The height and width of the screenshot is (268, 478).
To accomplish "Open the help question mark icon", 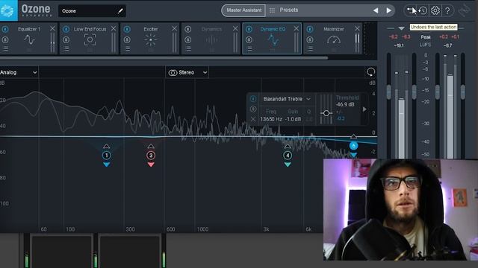I will click(x=447, y=10).
